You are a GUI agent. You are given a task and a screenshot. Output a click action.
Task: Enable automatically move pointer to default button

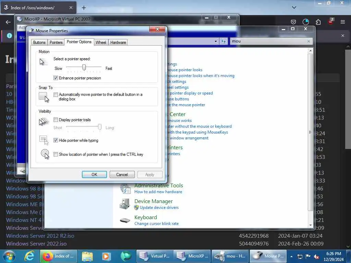(x=56, y=95)
